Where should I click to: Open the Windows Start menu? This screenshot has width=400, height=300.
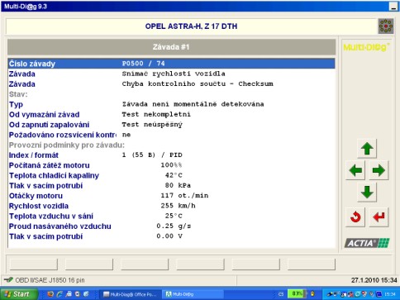pyautogui.click(x=18, y=294)
